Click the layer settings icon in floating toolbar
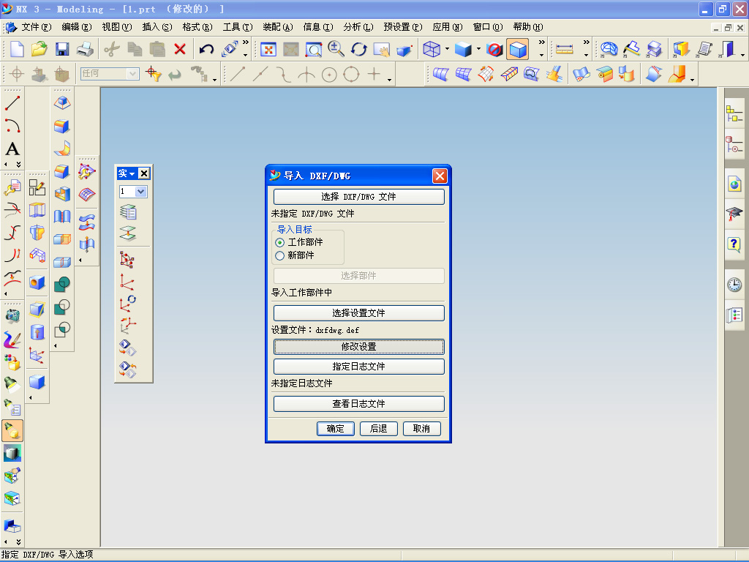The height and width of the screenshot is (562, 749). pos(128,211)
